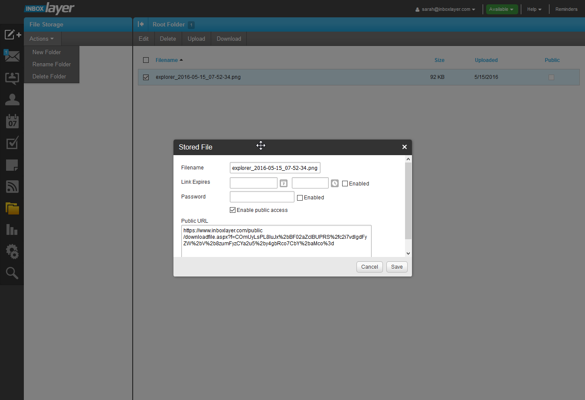This screenshot has height=400, width=585.
Task: Open the settings gears icon
Action: click(12, 251)
